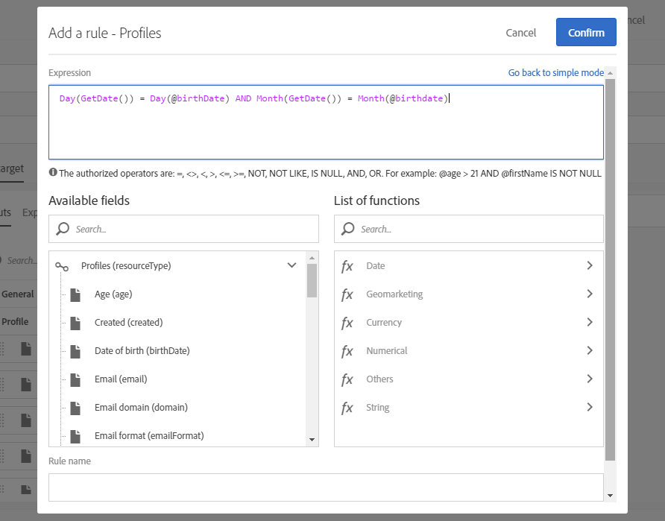Select the Email format (emailFormat) field
The width and height of the screenshot is (665, 521).
[149, 436]
